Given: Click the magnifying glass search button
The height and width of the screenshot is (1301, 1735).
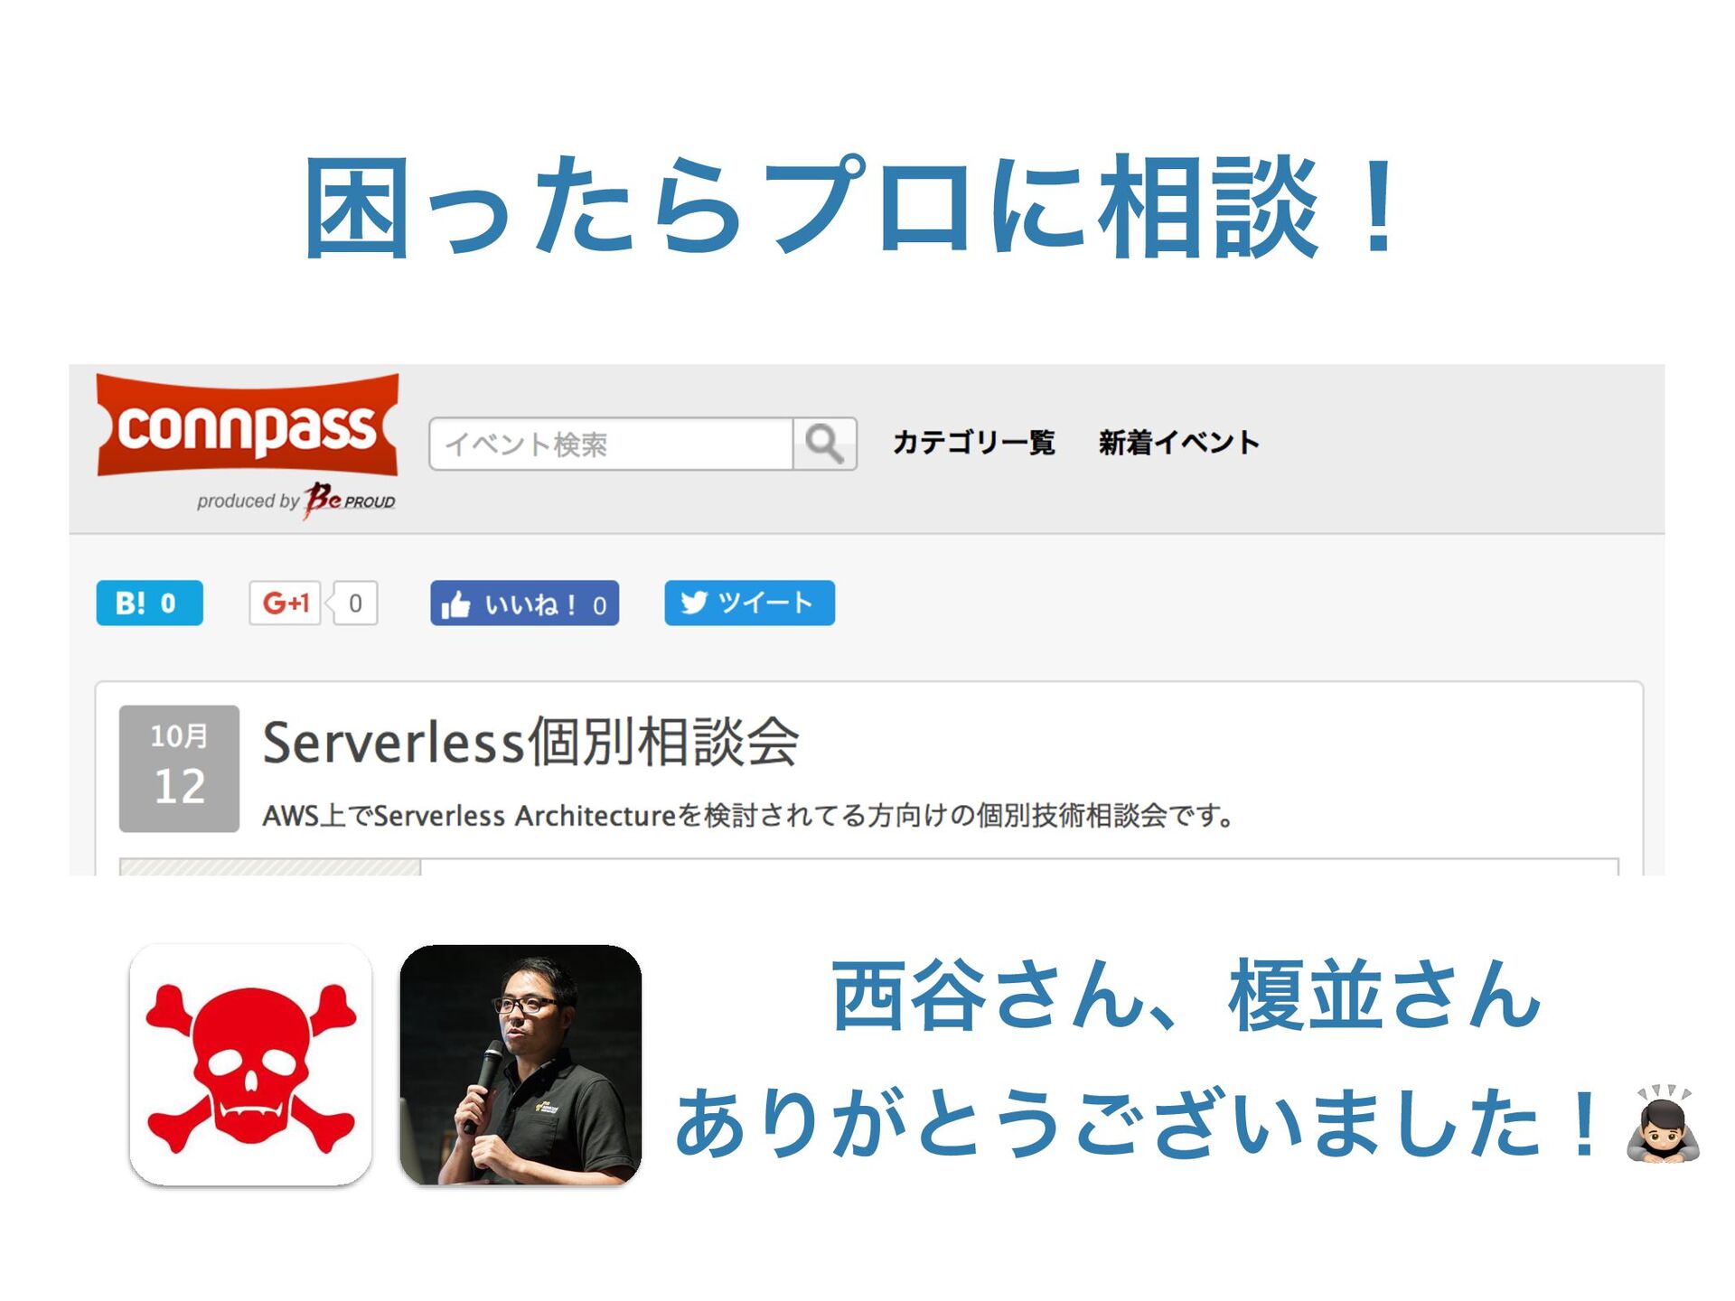Looking at the screenshot, I should point(824,444).
